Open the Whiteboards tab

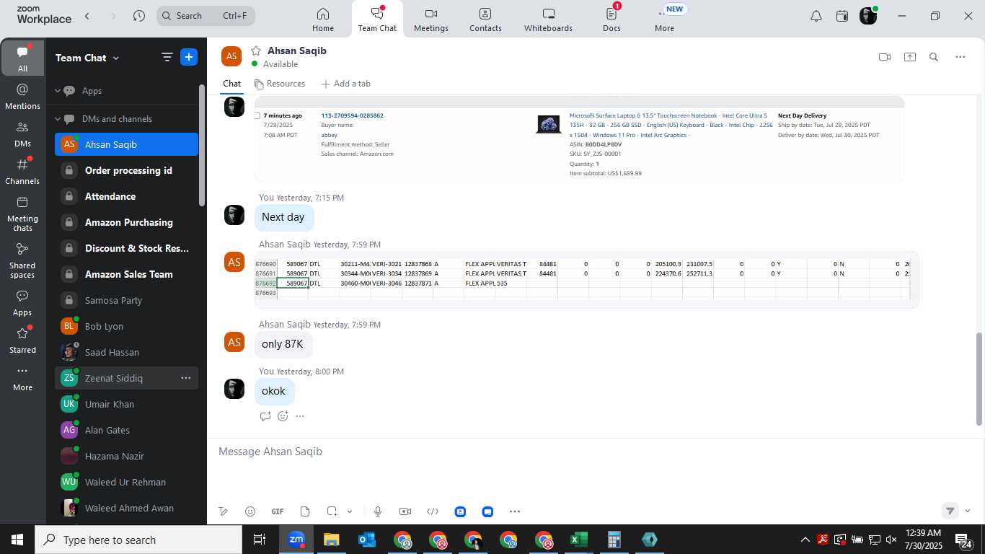click(548, 19)
